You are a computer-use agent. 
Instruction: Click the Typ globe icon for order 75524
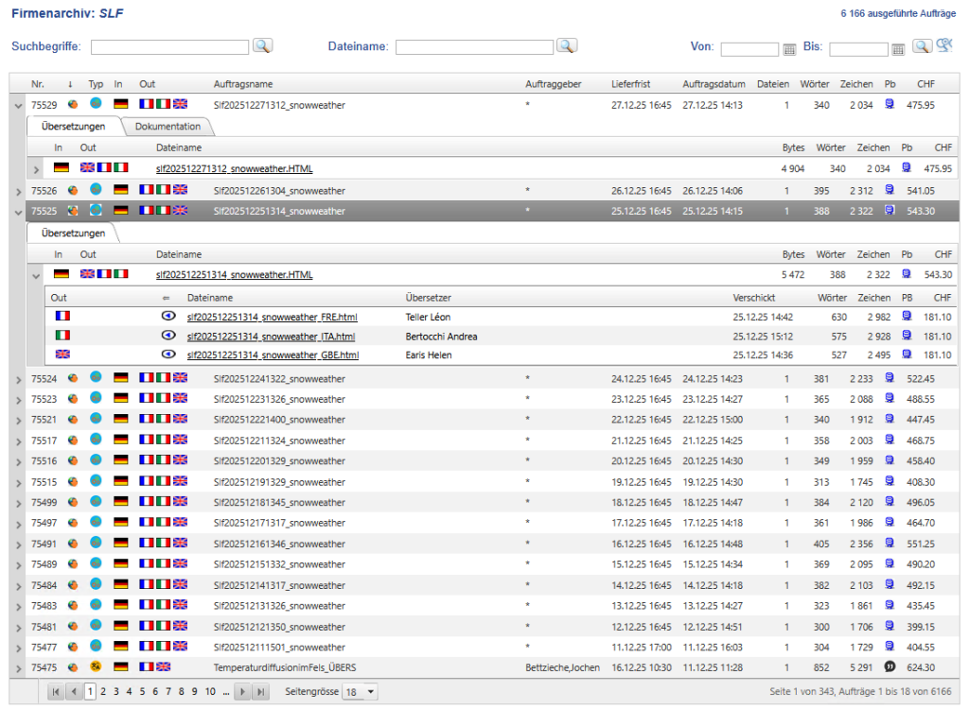pyautogui.click(x=96, y=377)
